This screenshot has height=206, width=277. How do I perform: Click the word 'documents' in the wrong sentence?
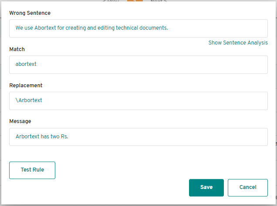(153, 28)
